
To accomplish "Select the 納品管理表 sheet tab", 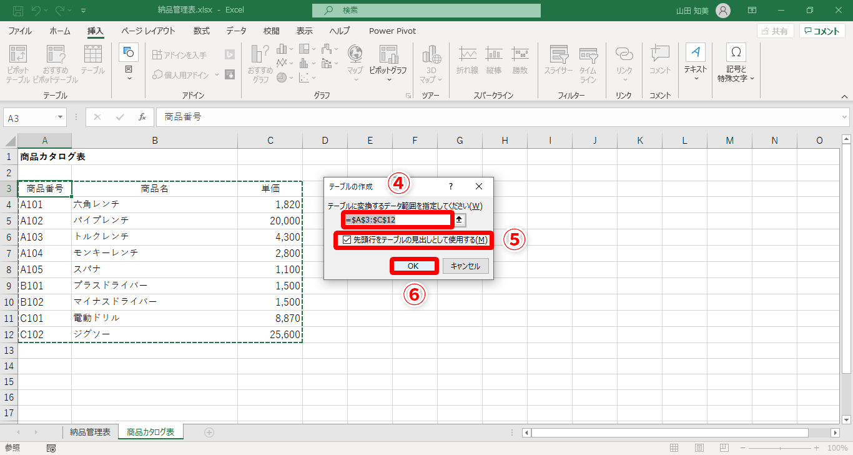I will tap(91, 432).
